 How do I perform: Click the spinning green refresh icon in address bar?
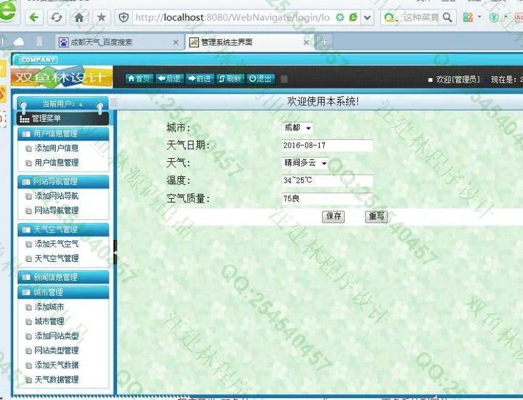click(x=340, y=17)
